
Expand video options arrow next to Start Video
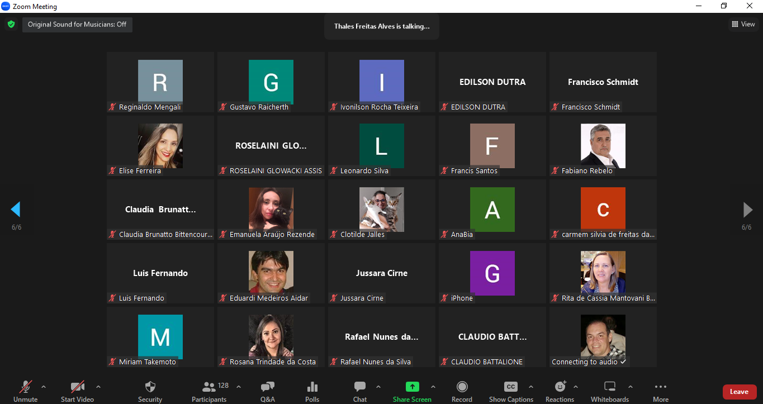point(98,387)
